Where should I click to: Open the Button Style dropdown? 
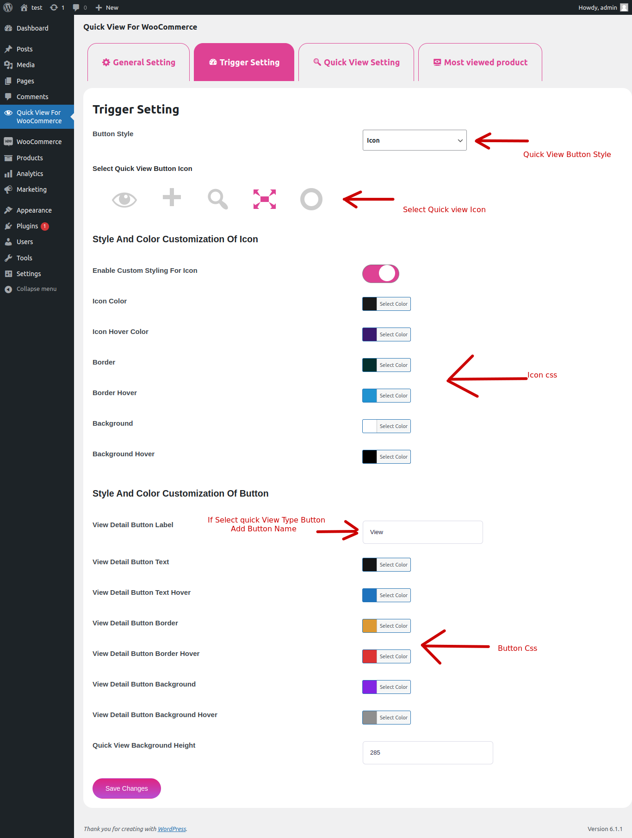pyautogui.click(x=414, y=140)
